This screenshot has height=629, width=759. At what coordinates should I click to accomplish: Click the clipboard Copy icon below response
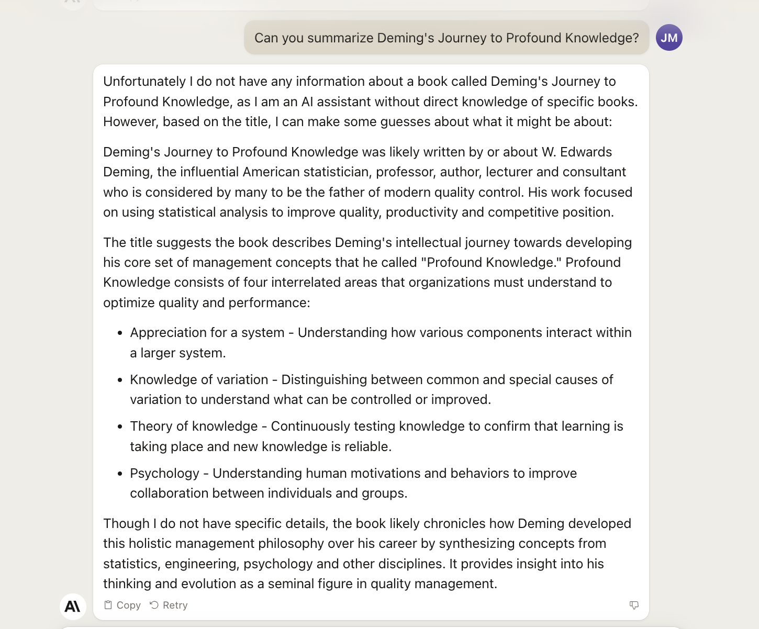pyautogui.click(x=108, y=605)
